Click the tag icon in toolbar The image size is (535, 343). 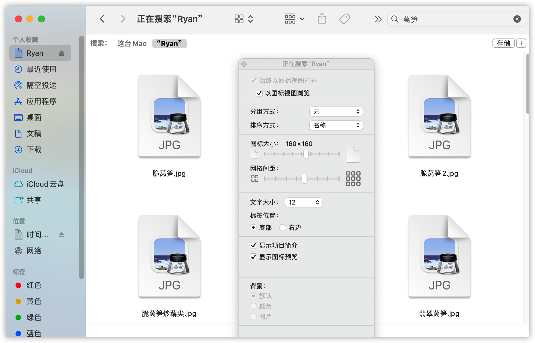coord(344,19)
